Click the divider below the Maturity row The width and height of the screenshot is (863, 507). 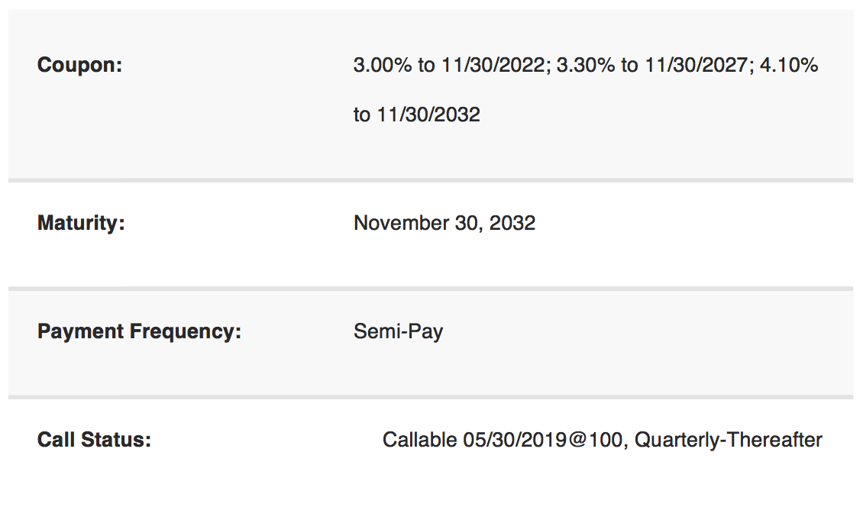point(431,289)
